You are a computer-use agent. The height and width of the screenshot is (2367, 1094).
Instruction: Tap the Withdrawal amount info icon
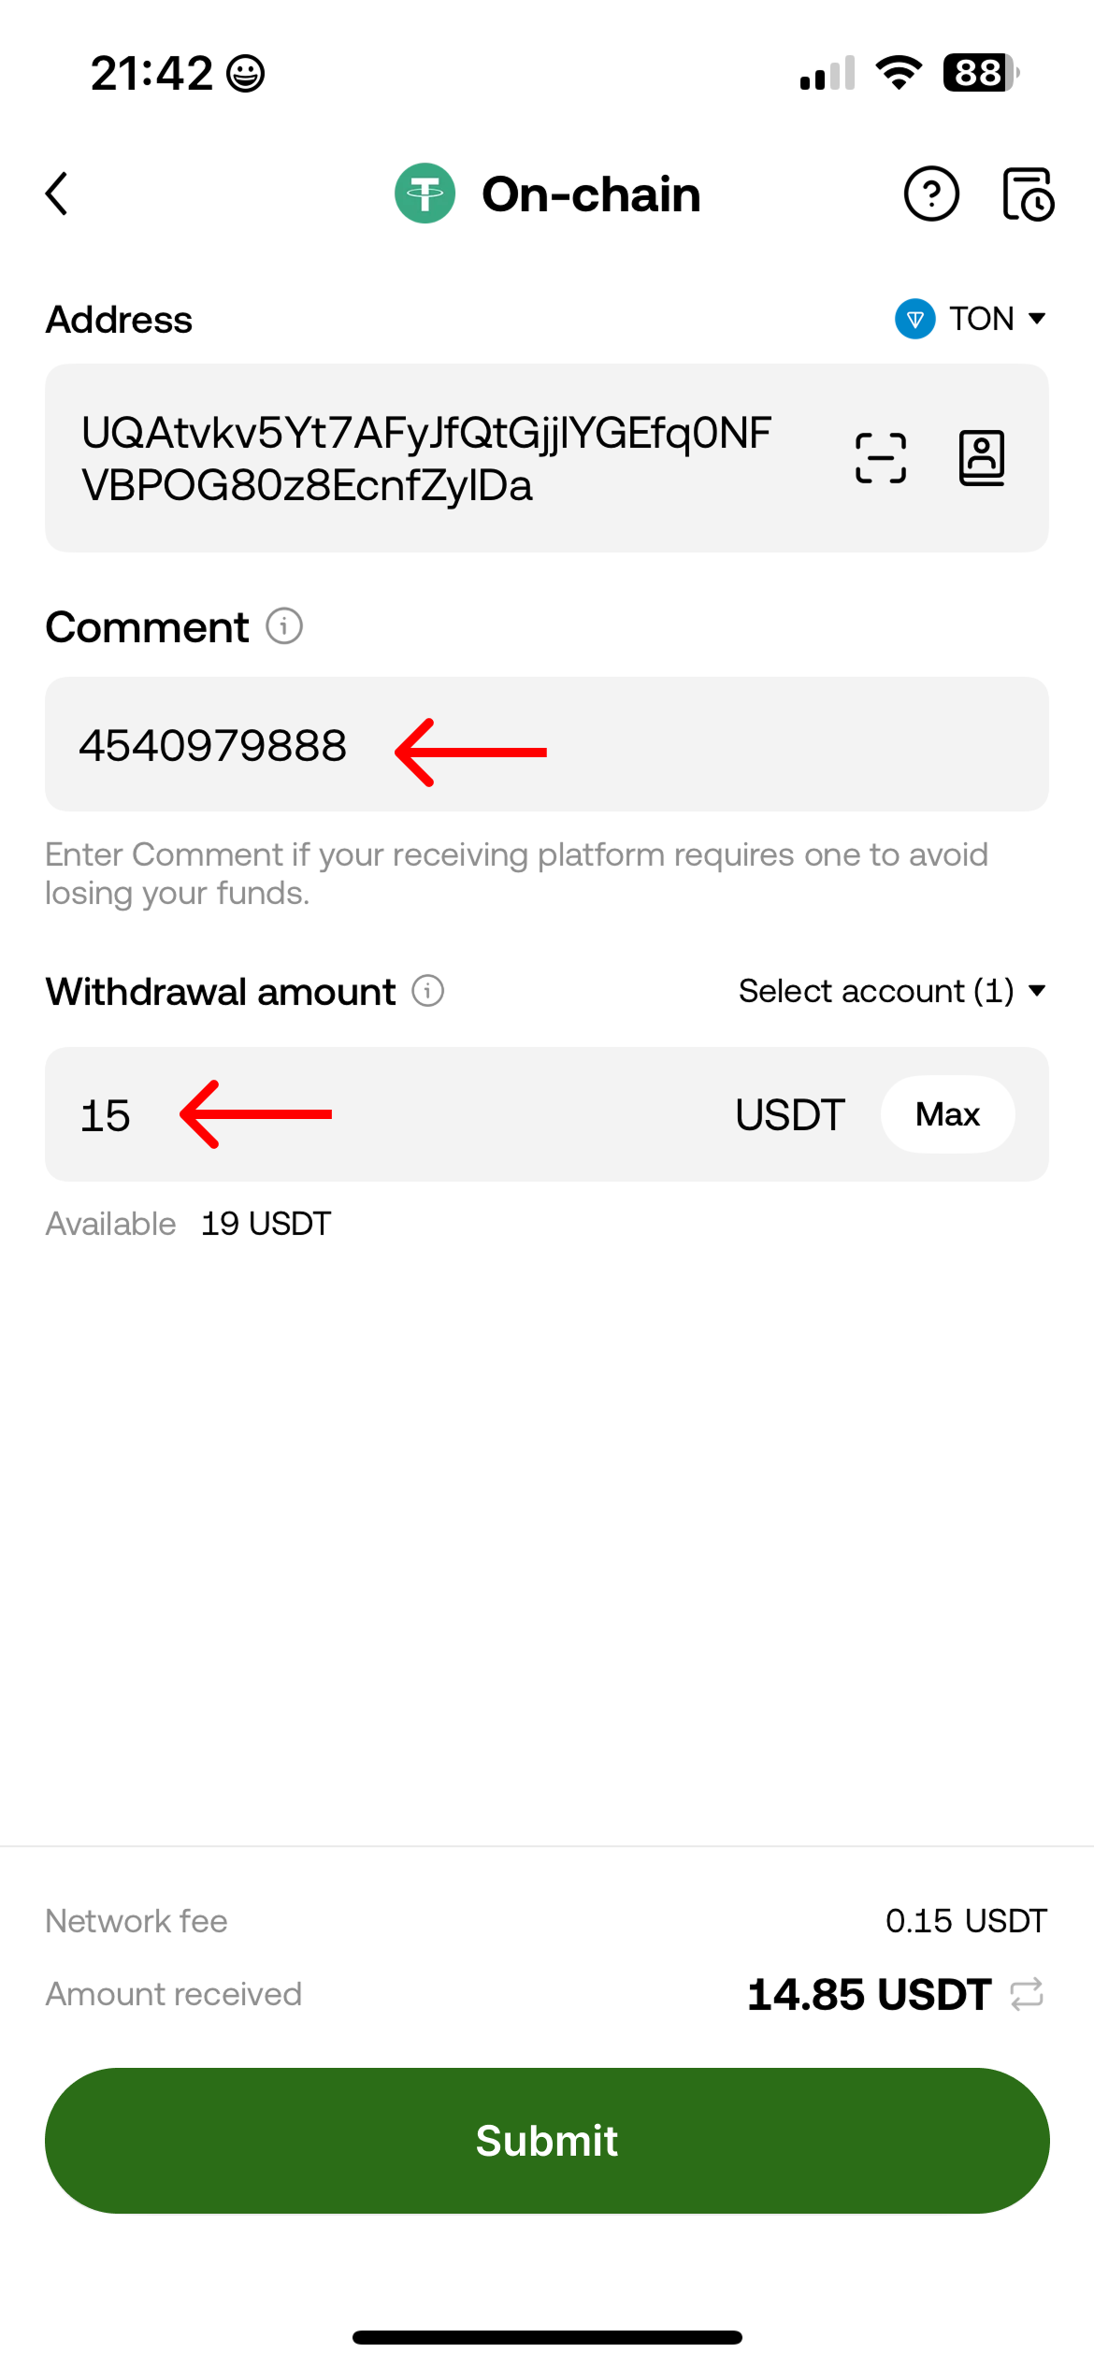pyautogui.click(x=428, y=991)
